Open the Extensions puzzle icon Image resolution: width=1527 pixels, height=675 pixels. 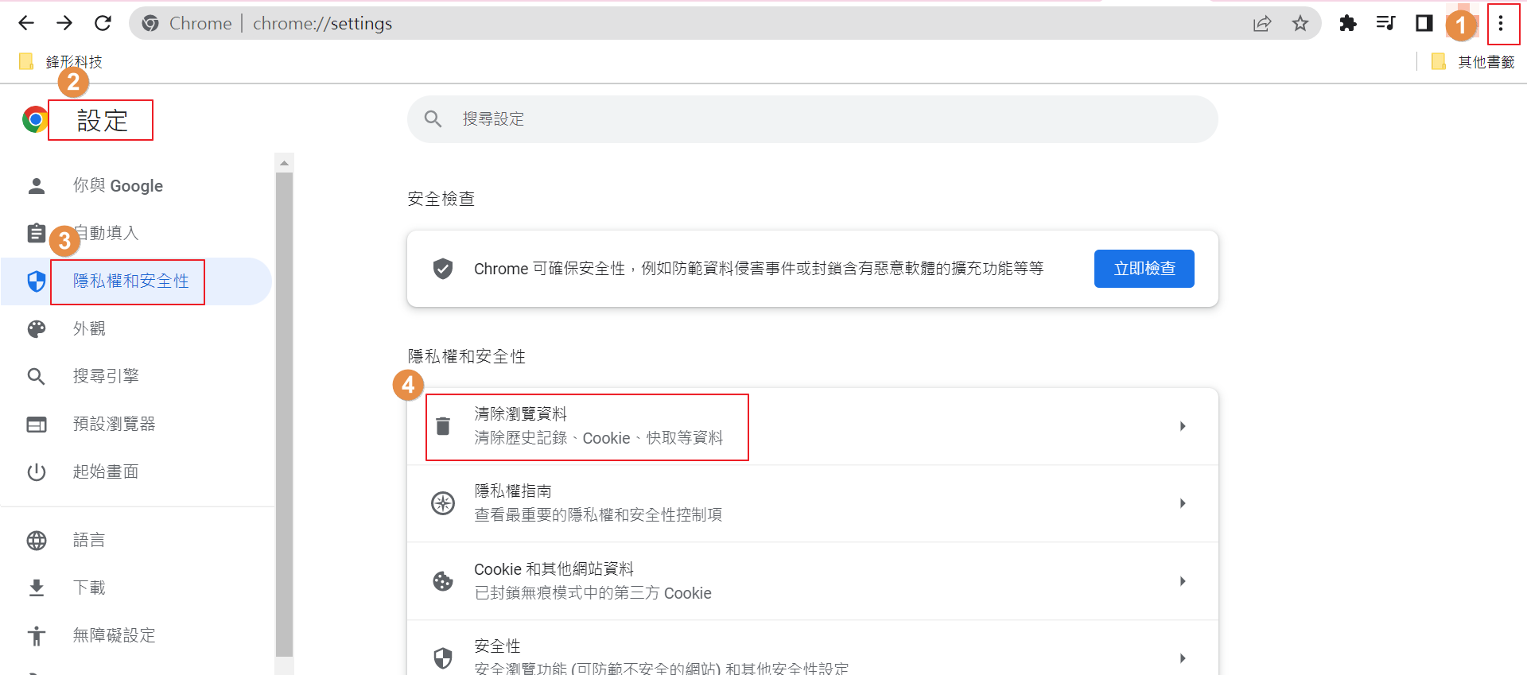(x=1347, y=23)
